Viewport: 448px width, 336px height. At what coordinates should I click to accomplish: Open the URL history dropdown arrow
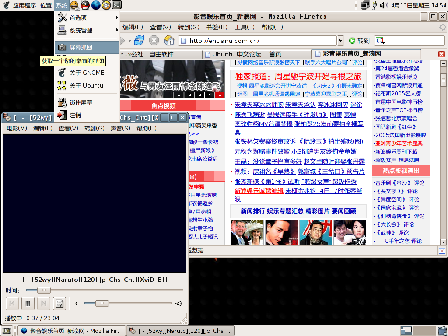pyautogui.click(x=340, y=41)
